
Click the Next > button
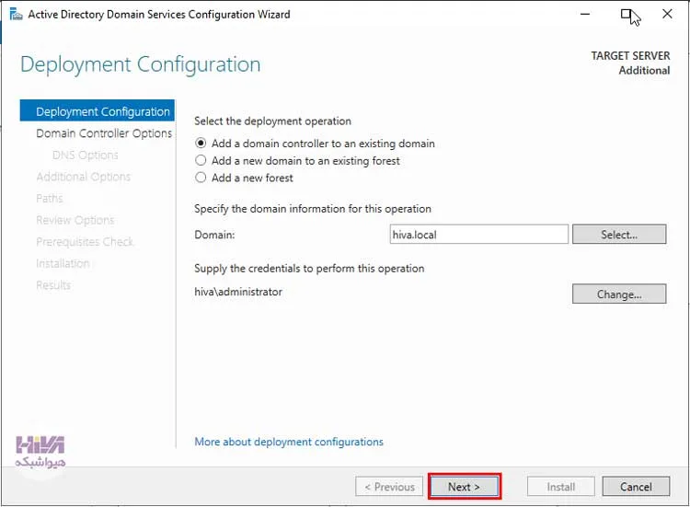465,487
